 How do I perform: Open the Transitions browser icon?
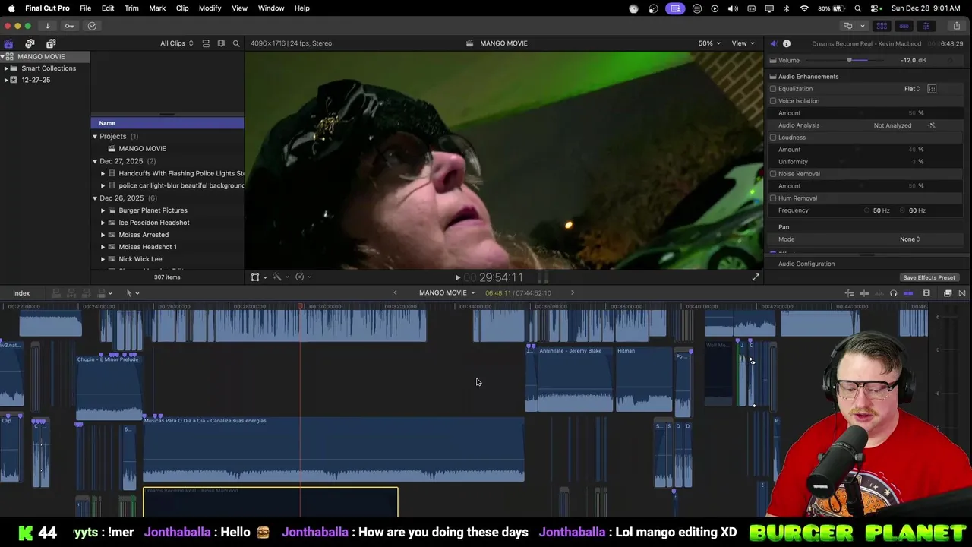point(962,293)
